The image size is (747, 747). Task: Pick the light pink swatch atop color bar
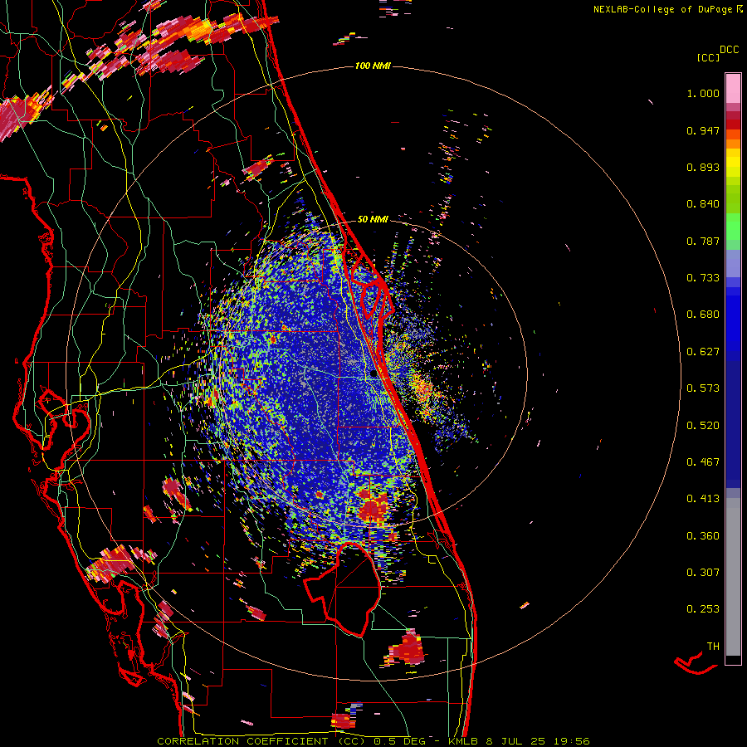point(733,88)
